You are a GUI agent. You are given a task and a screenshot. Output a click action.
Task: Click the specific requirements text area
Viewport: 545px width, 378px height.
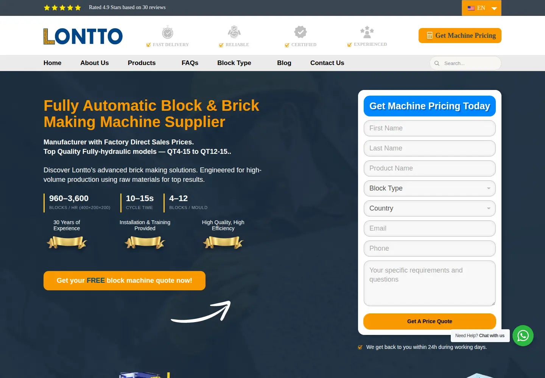pos(430,283)
